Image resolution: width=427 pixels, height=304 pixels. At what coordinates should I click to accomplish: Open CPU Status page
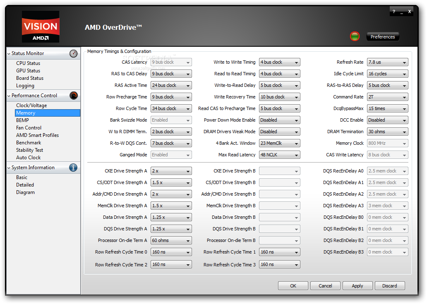[28, 63]
